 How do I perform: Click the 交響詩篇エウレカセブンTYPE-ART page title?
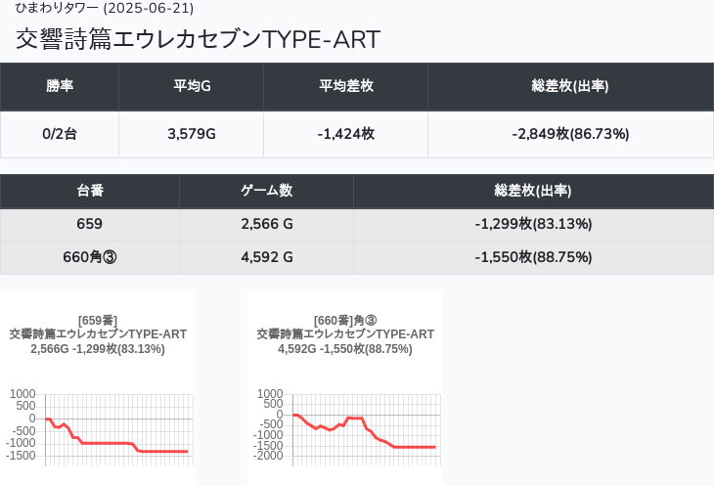click(199, 39)
